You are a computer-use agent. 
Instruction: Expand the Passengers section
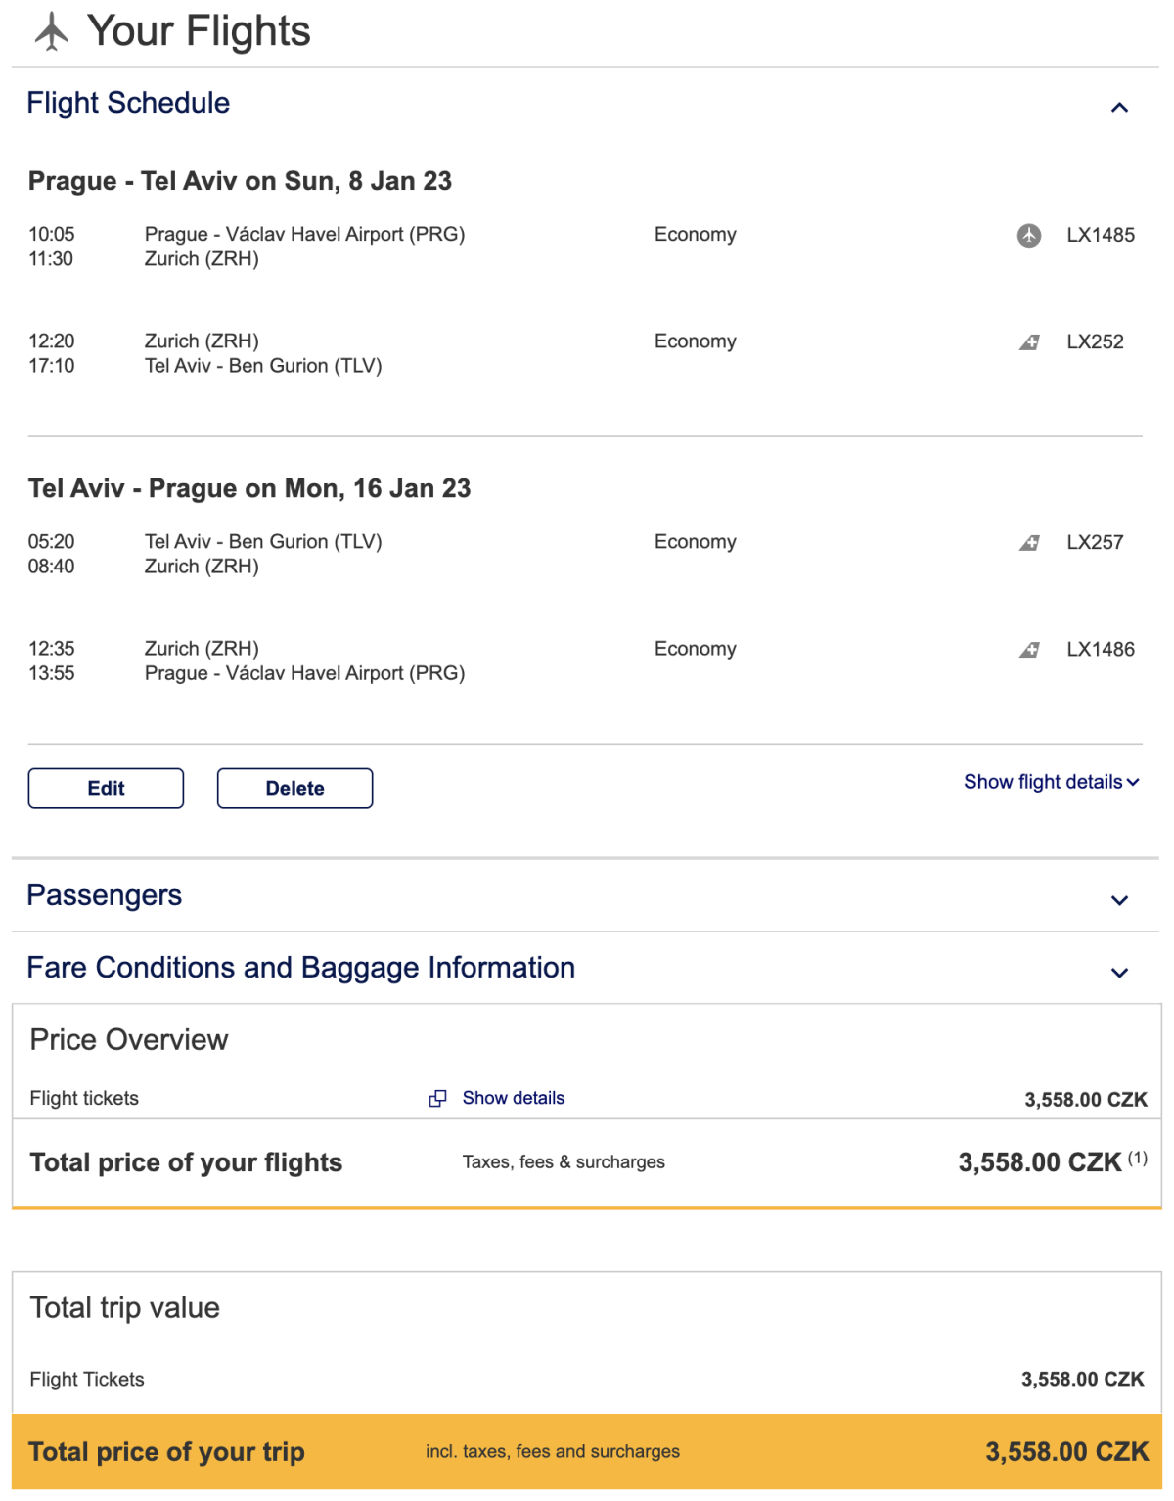coord(1120,900)
